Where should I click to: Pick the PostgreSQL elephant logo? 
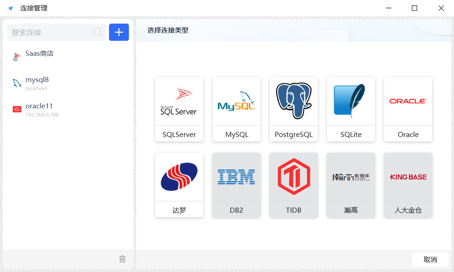pos(294,101)
